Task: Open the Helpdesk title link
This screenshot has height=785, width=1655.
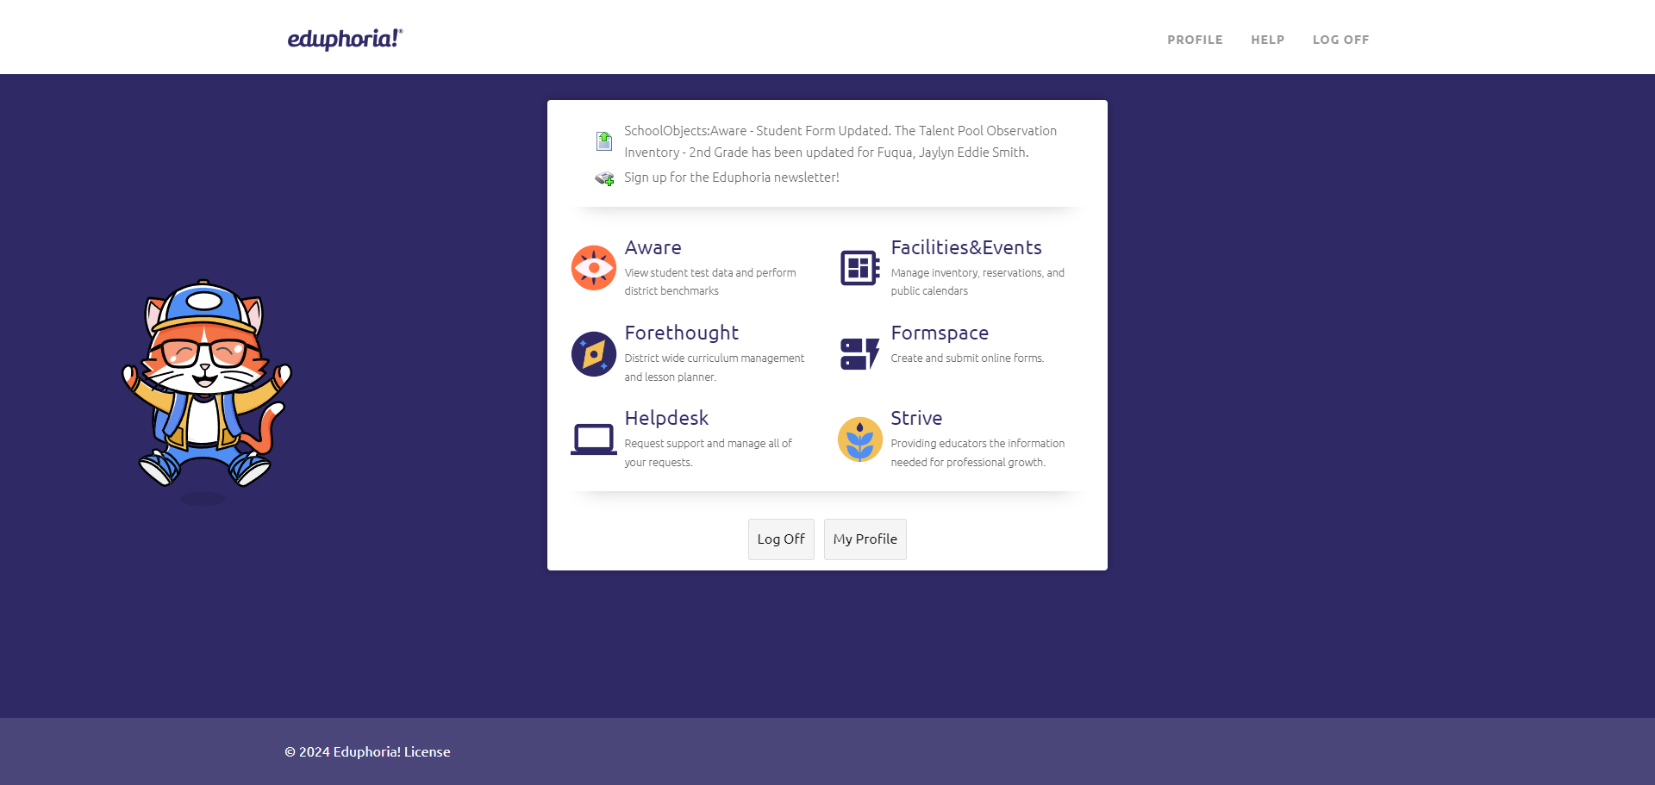Action: 666,419
